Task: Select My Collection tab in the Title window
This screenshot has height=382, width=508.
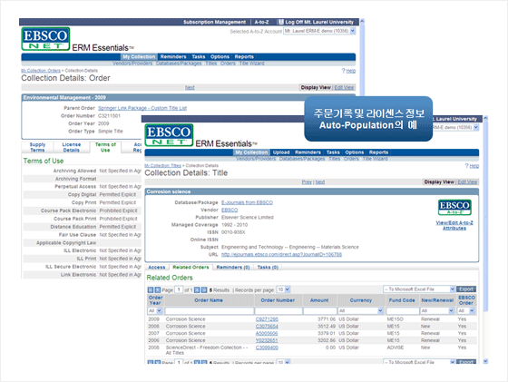Action: tap(251, 152)
